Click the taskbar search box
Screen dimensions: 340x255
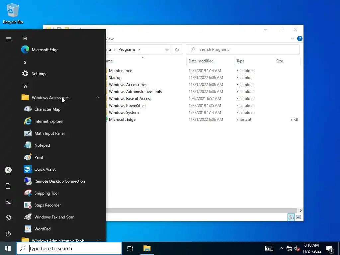tap(69, 248)
